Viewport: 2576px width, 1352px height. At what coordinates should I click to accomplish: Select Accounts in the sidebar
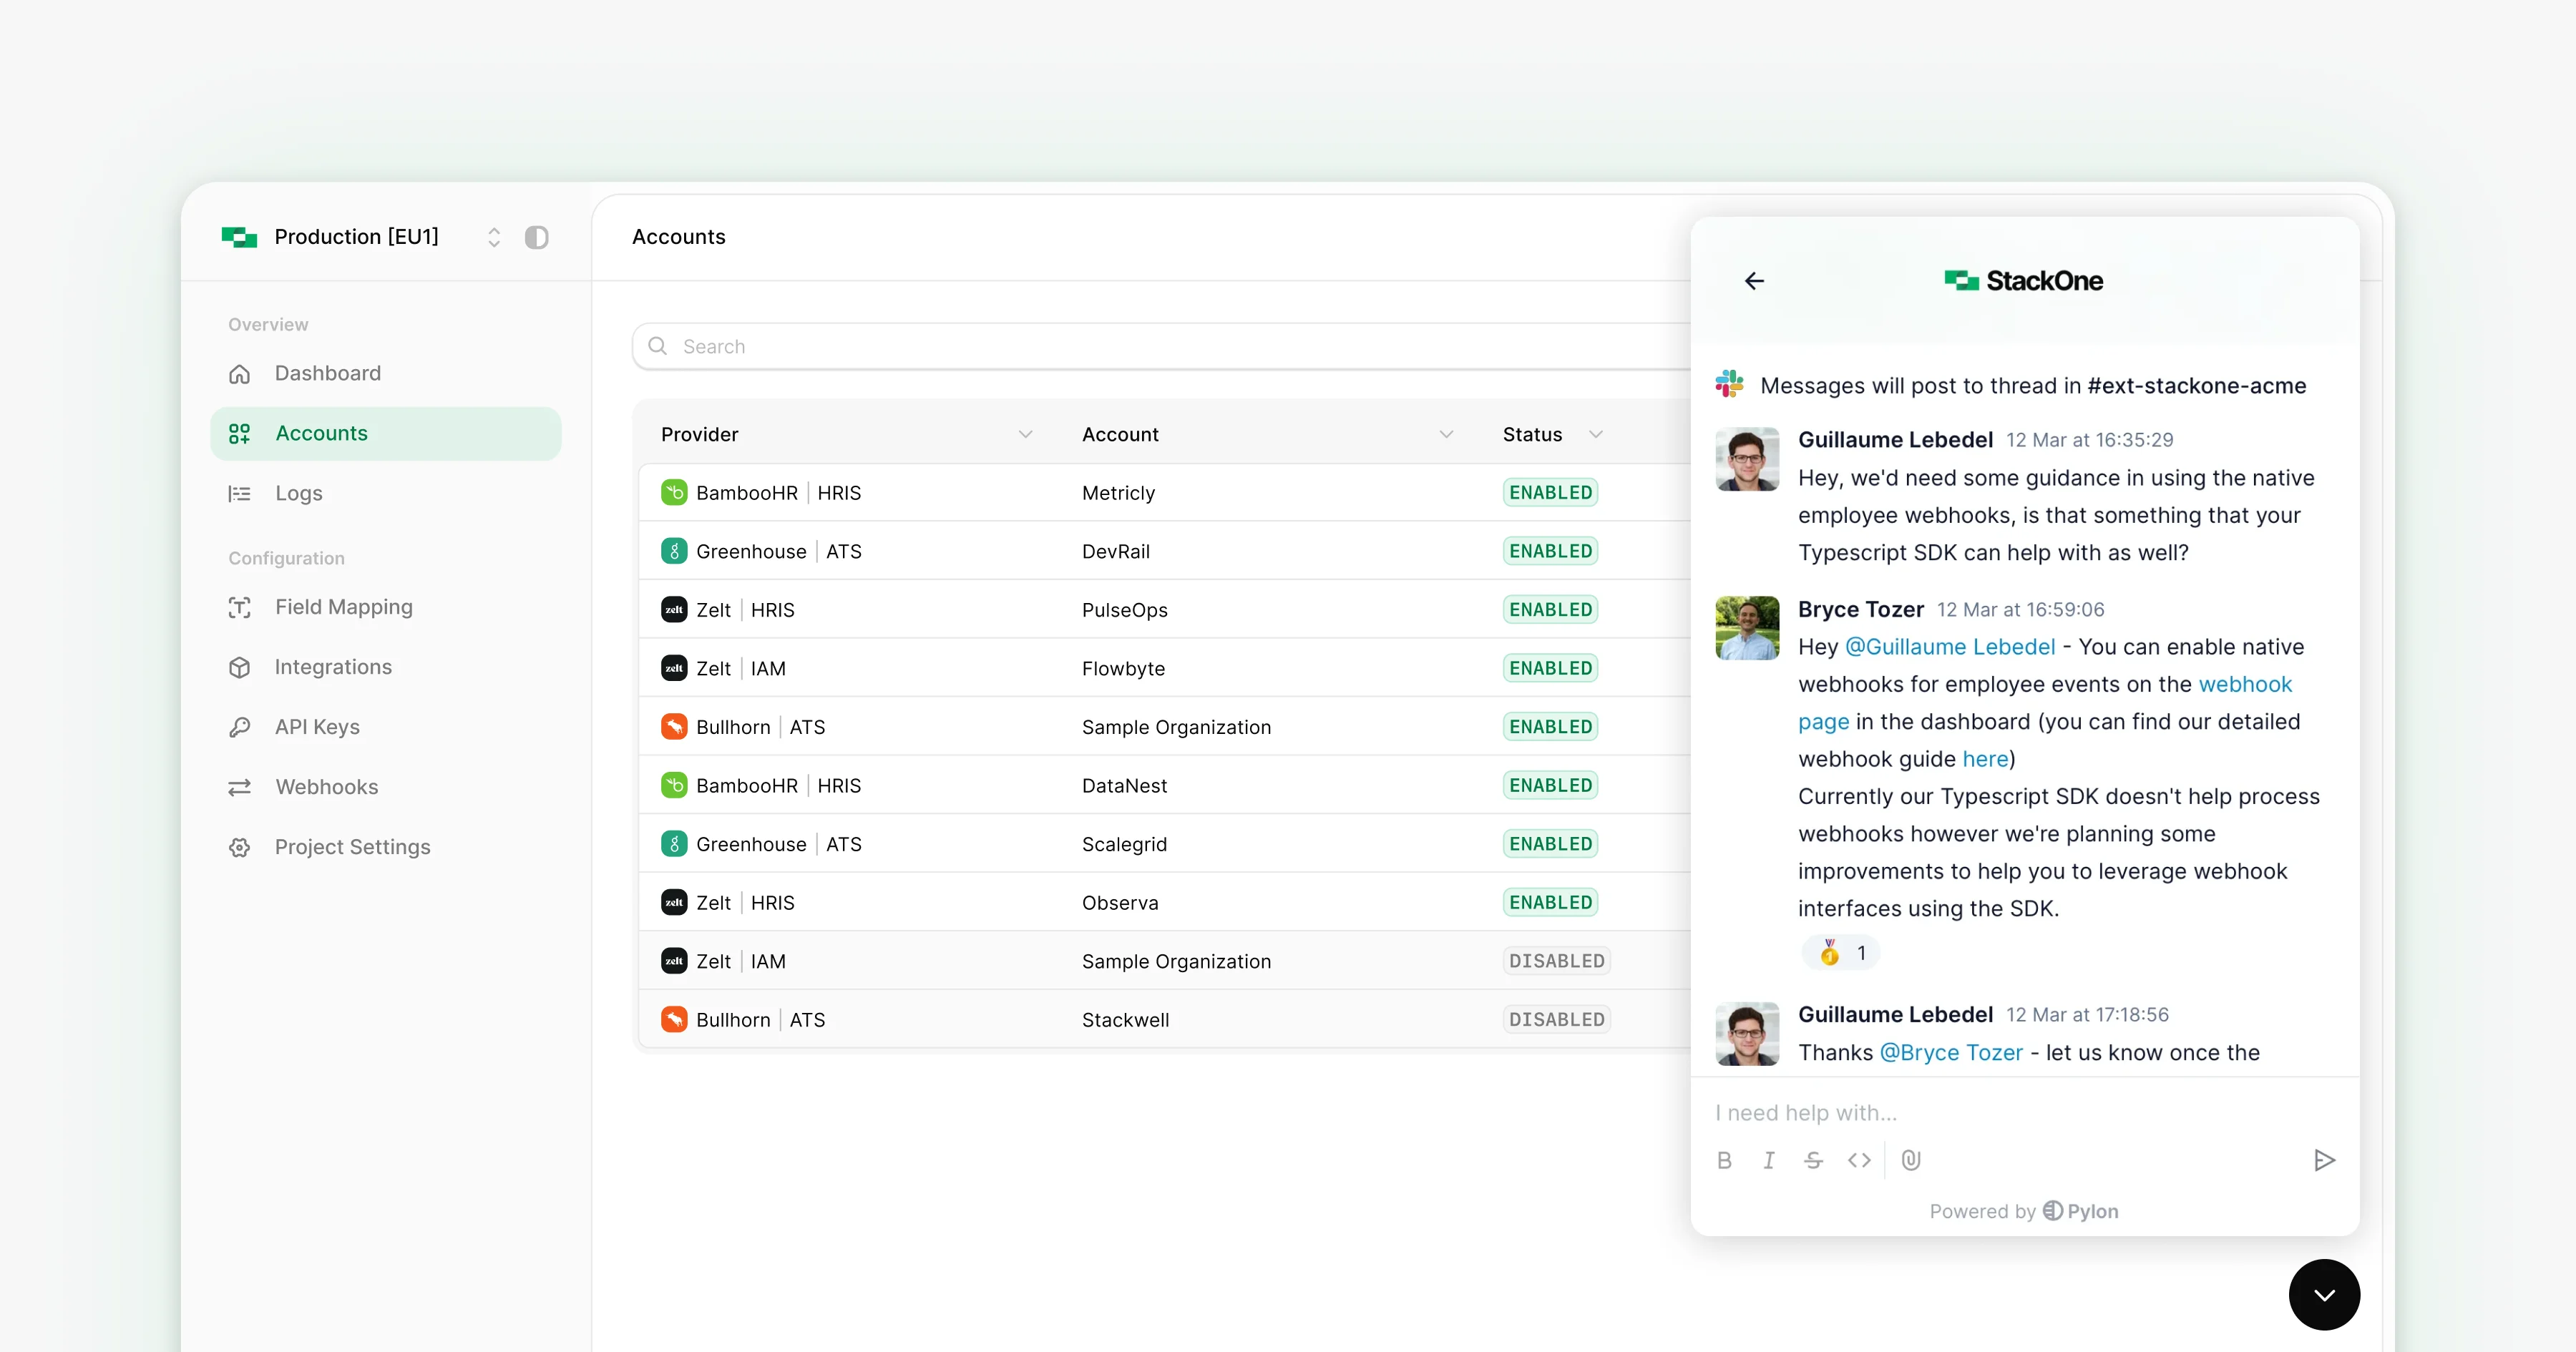point(320,433)
